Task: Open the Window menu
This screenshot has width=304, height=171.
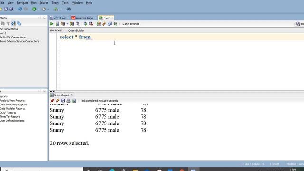Action: pyautogui.click(x=77, y=3)
